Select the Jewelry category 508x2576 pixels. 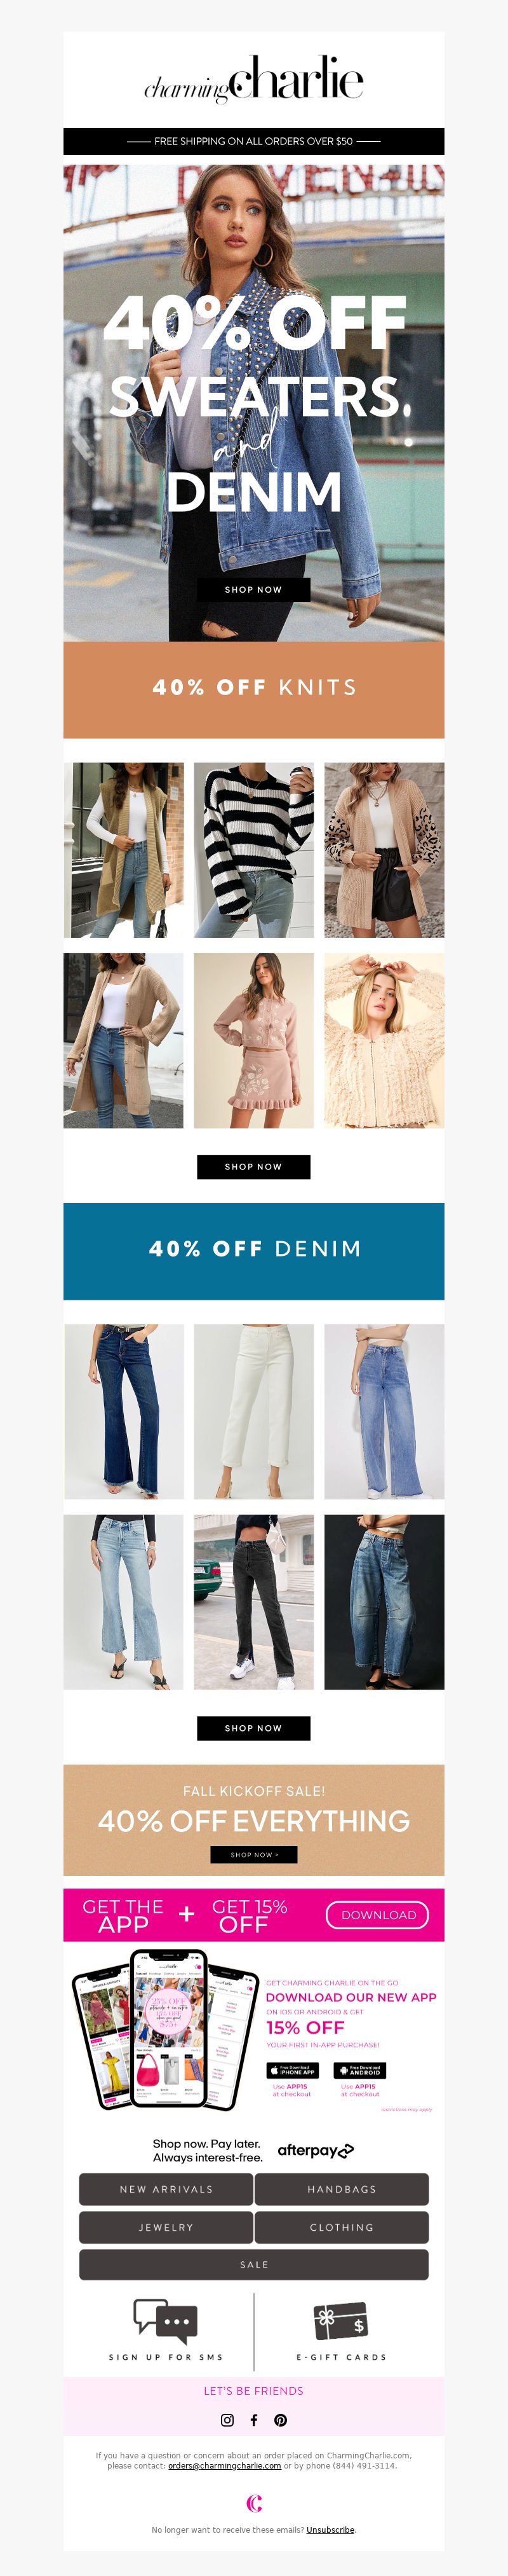(x=166, y=2227)
